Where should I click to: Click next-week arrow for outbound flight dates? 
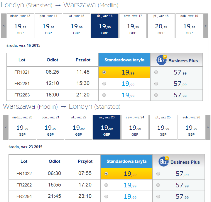click(x=206, y=26)
